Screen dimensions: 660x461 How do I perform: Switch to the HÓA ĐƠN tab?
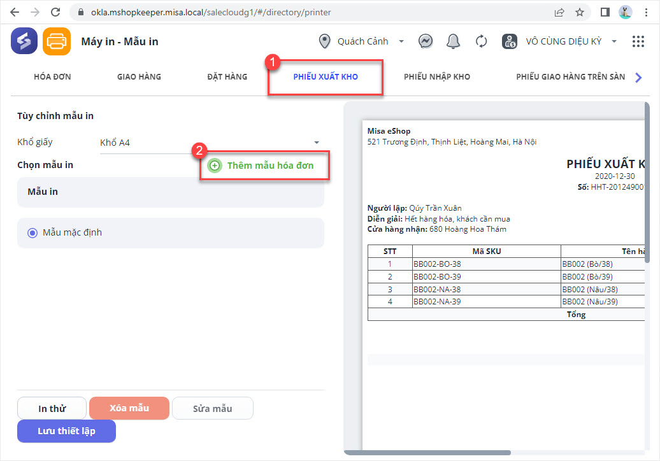coord(53,76)
